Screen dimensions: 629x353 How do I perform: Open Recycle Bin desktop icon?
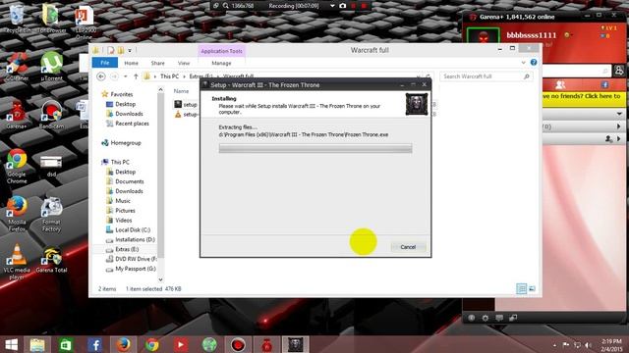(17, 18)
